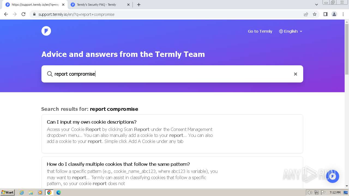Open the Go to Termly link
Screen dimensions: 349x196
(x=260, y=31)
